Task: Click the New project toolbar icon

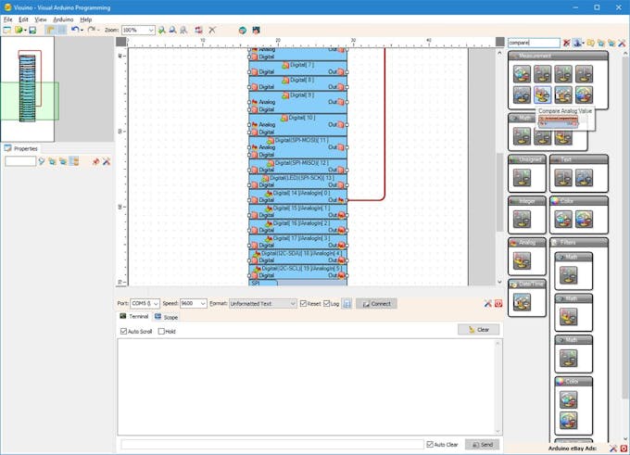Action: [x=7, y=31]
